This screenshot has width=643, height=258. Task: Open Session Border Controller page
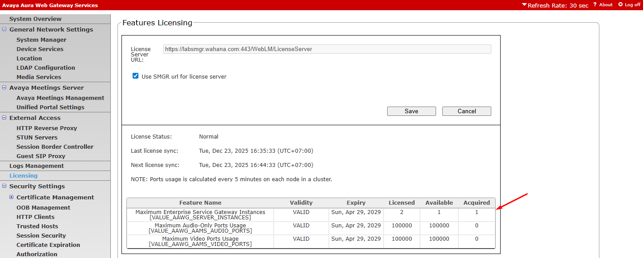(x=55, y=147)
